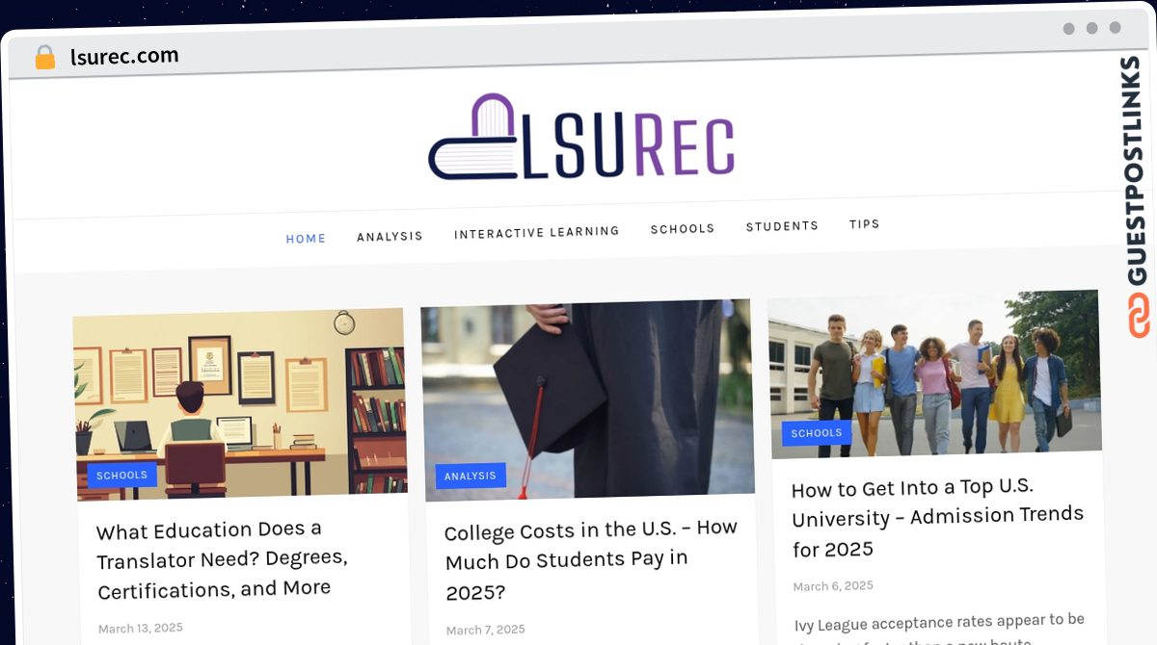Viewport: 1157px width, 645px height.
Task: Click the last gray window dot
Action: pos(1115,28)
